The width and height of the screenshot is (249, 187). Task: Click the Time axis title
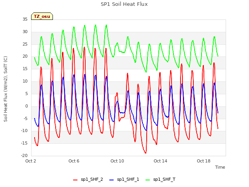[x=220, y=167]
